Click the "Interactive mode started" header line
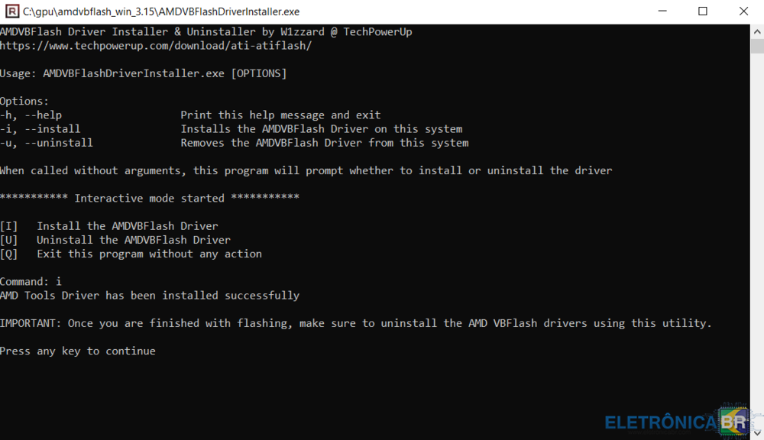The image size is (764, 440). click(x=149, y=198)
